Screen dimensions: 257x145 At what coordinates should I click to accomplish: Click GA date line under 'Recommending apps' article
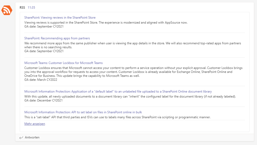(44, 51)
